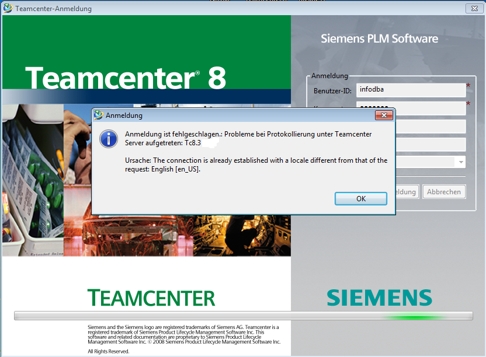Image resolution: width=486 pixels, height=357 pixels.
Task: Click the loading progress bar
Action: coord(244,316)
